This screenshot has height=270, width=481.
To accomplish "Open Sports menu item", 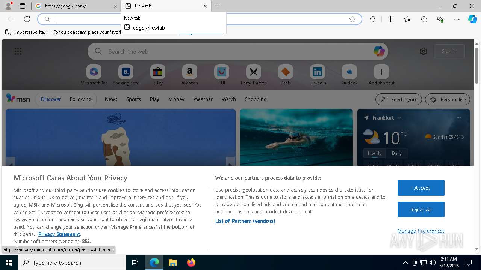I will pos(133,99).
